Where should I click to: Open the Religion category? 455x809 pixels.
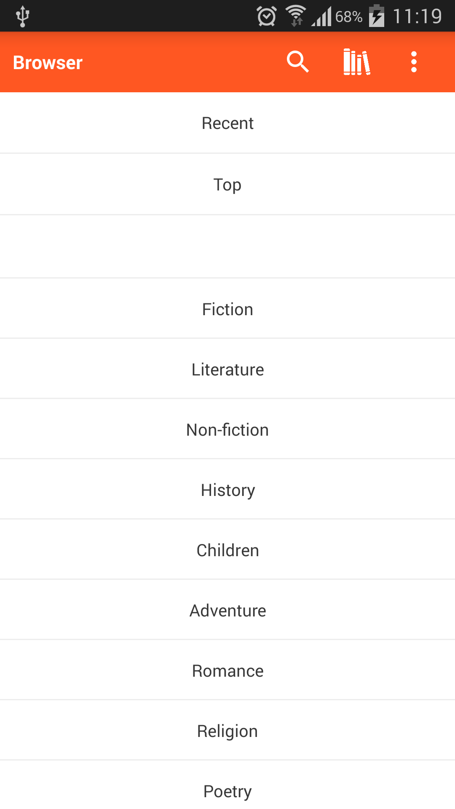pos(227,731)
